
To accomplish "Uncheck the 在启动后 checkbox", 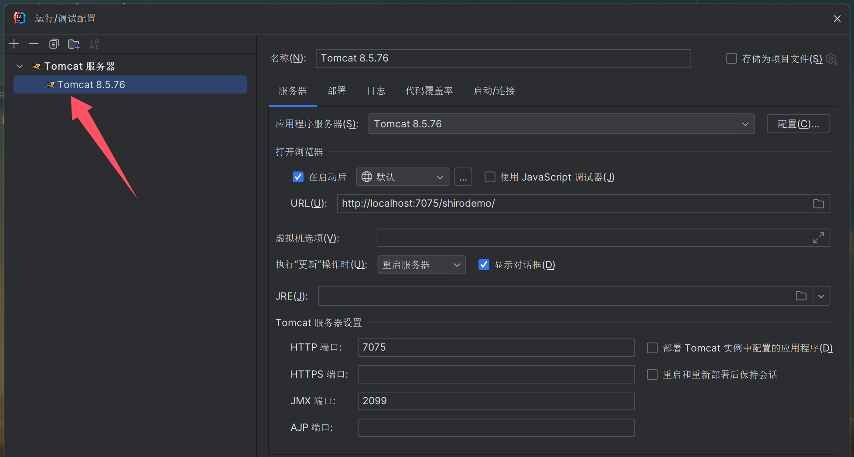I will (298, 177).
